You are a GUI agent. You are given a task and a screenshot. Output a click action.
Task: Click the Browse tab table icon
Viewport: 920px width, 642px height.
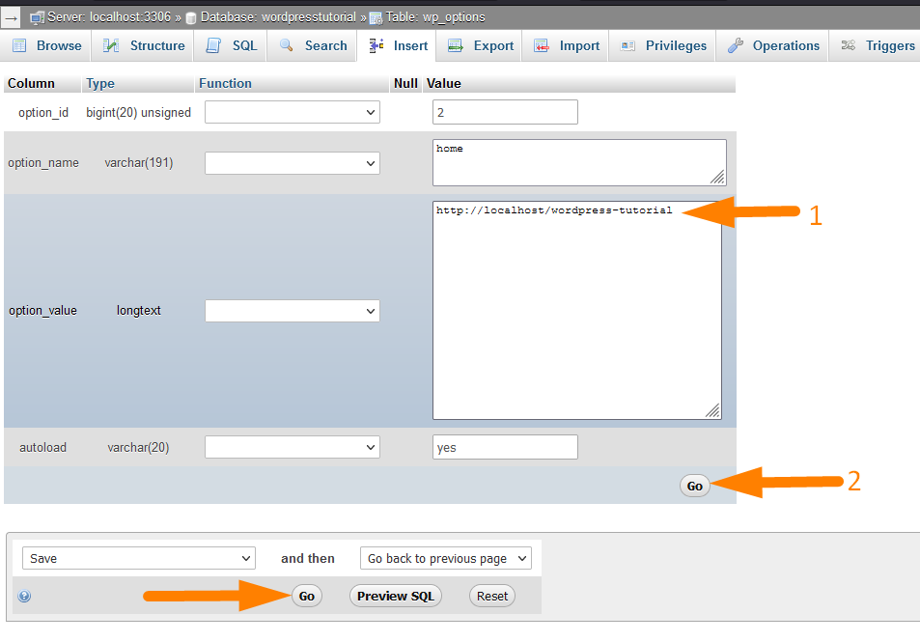coord(19,45)
